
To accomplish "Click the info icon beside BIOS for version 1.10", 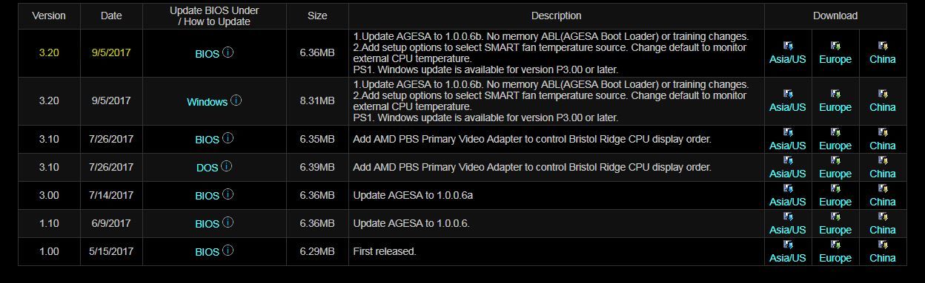I will coord(228,222).
